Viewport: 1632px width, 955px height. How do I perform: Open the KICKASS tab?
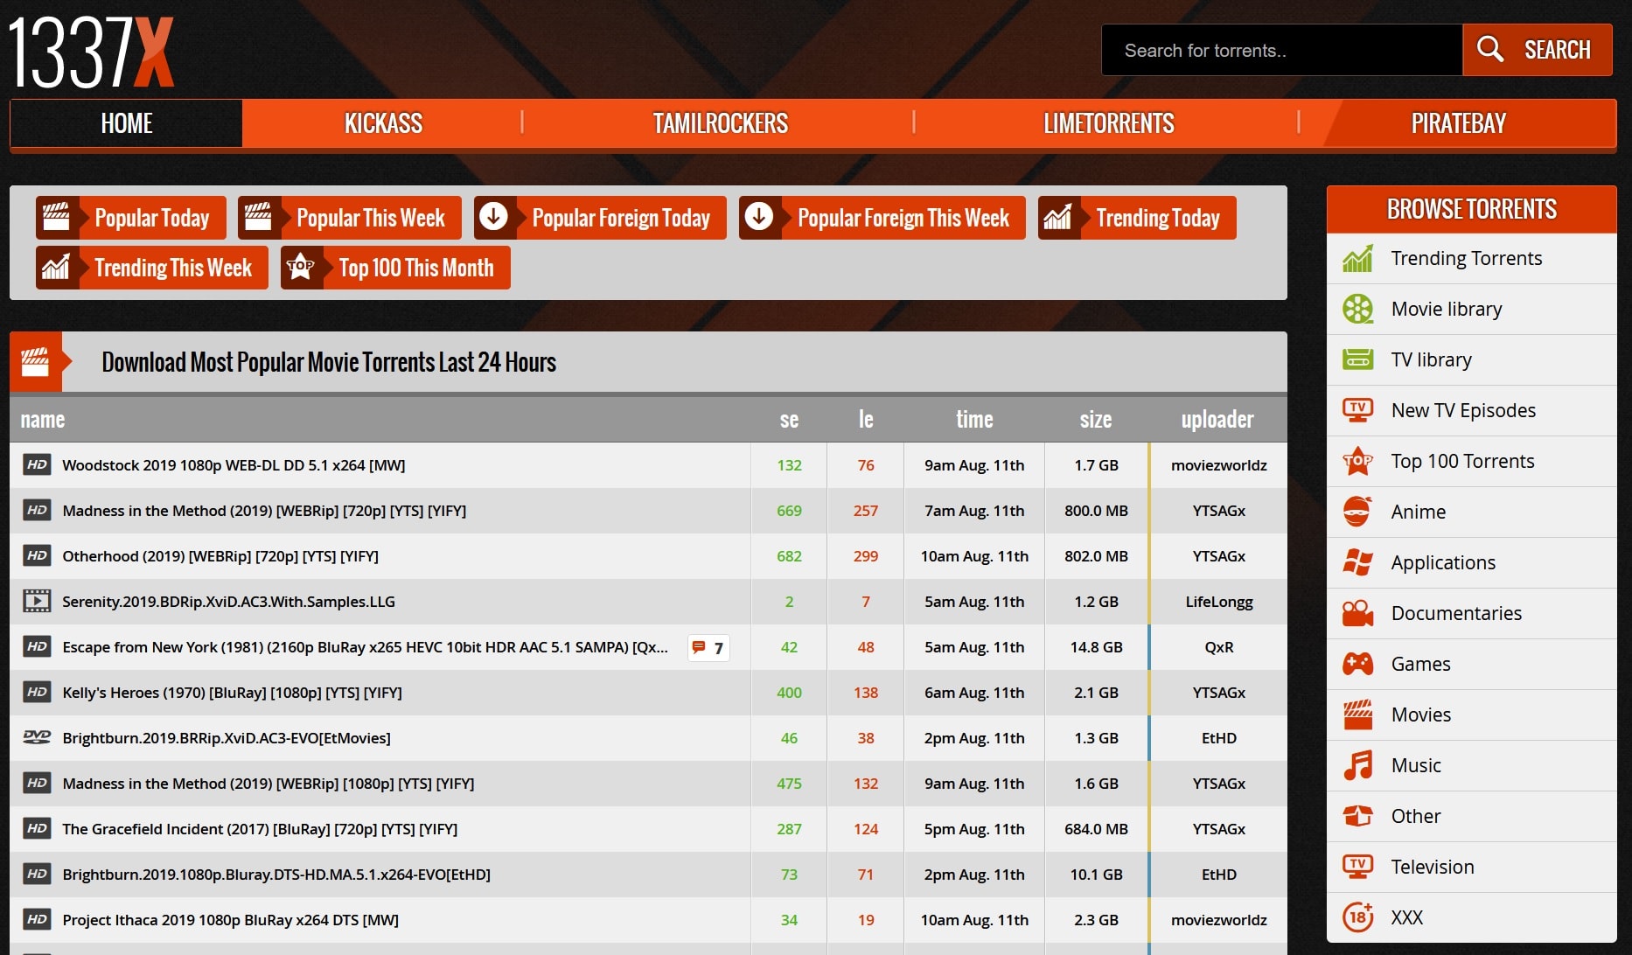(x=383, y=123)
